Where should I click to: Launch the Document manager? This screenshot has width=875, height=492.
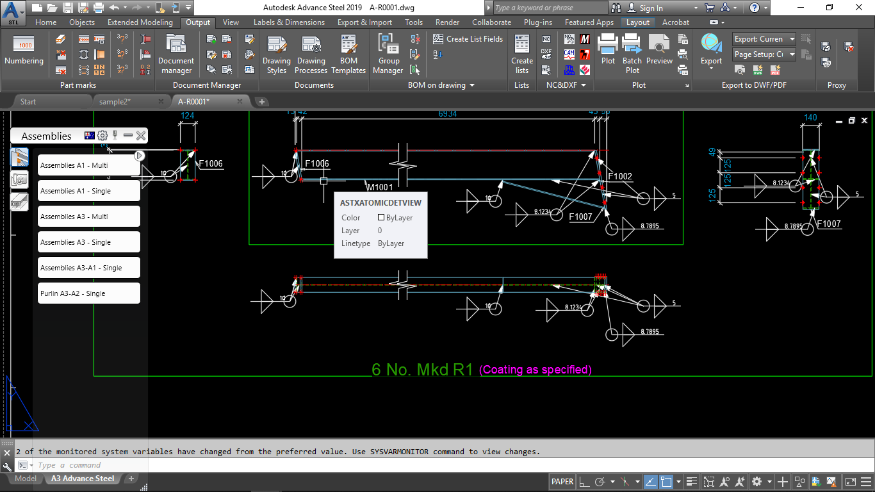coord(176,54)
